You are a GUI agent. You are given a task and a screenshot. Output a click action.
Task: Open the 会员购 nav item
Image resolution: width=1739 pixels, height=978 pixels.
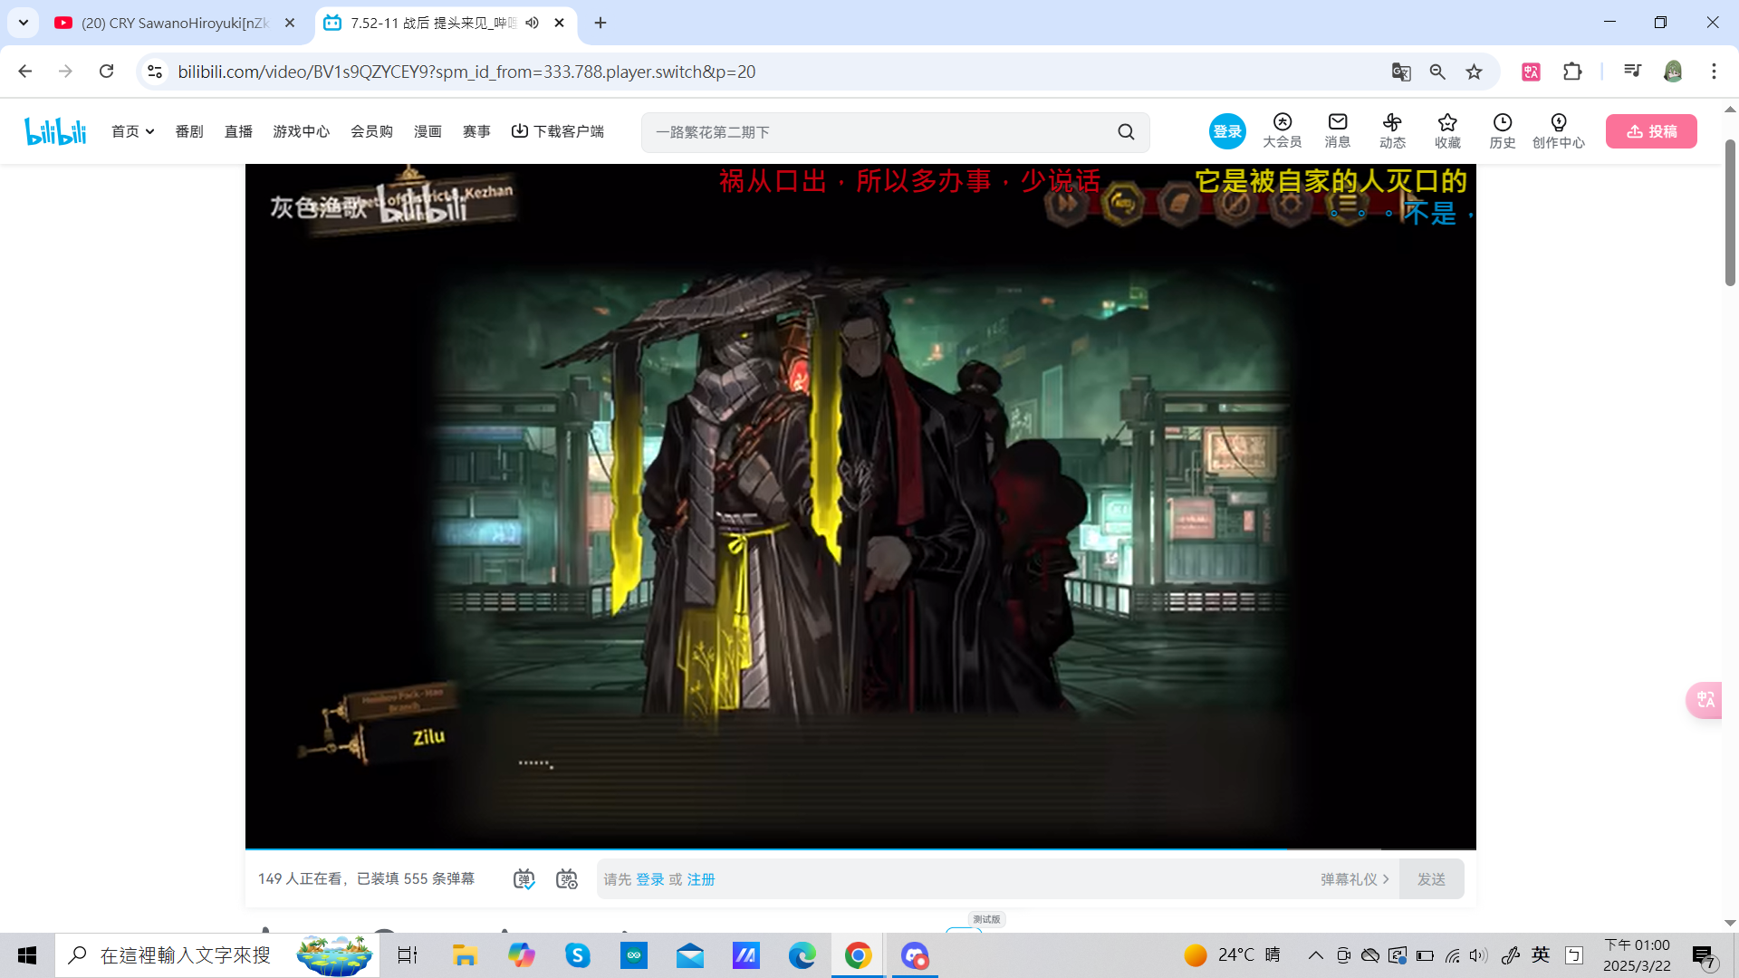pos(371,131)
